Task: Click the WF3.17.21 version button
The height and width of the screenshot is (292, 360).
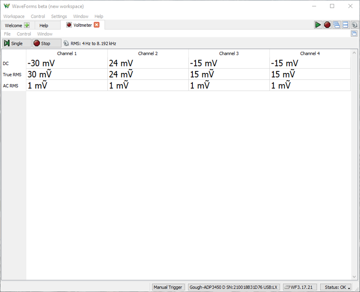Action: click(x=300, y=287)
